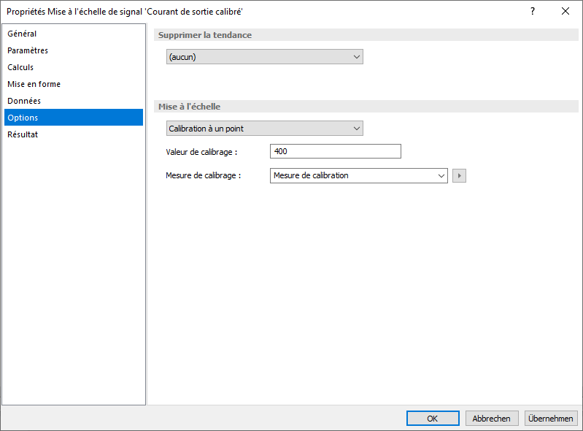Expand the Mesure de calibration combo box
583x431 pixels.
click(359, 175)
